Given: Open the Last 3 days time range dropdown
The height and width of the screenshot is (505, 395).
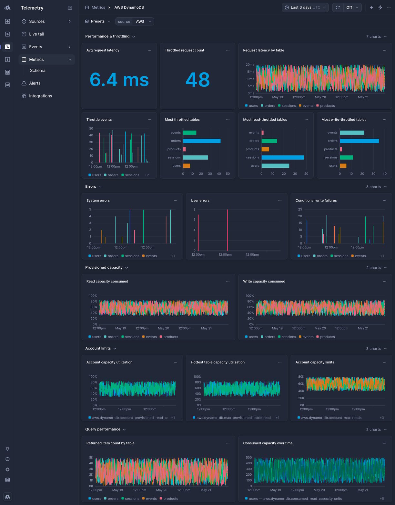Looking at the screenshot, I should pyautogui.click(x=305, y=7).
